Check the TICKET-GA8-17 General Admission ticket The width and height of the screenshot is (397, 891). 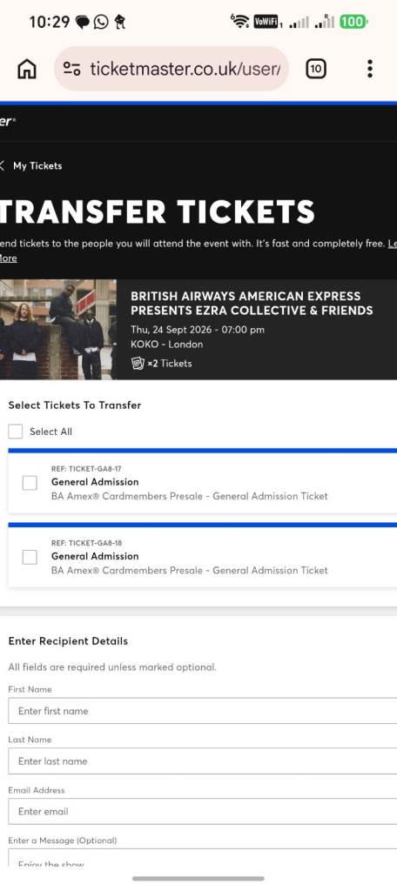(30, 483)
